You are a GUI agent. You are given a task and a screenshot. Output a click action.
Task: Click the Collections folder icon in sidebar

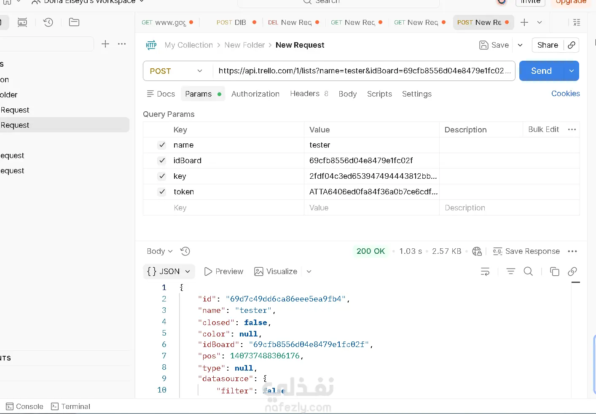tap(74, 22)
